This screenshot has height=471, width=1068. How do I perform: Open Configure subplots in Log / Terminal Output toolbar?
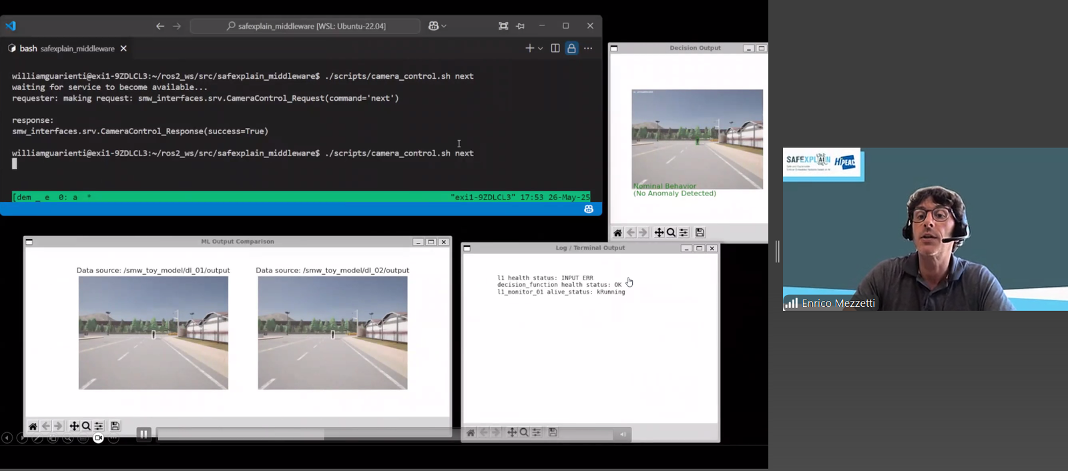537,432
